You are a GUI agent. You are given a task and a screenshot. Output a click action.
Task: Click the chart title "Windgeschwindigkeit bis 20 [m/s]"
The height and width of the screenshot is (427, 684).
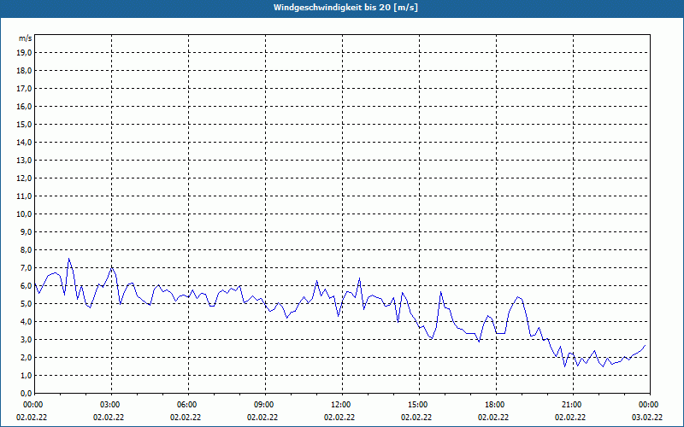click(x=345, y=8)
